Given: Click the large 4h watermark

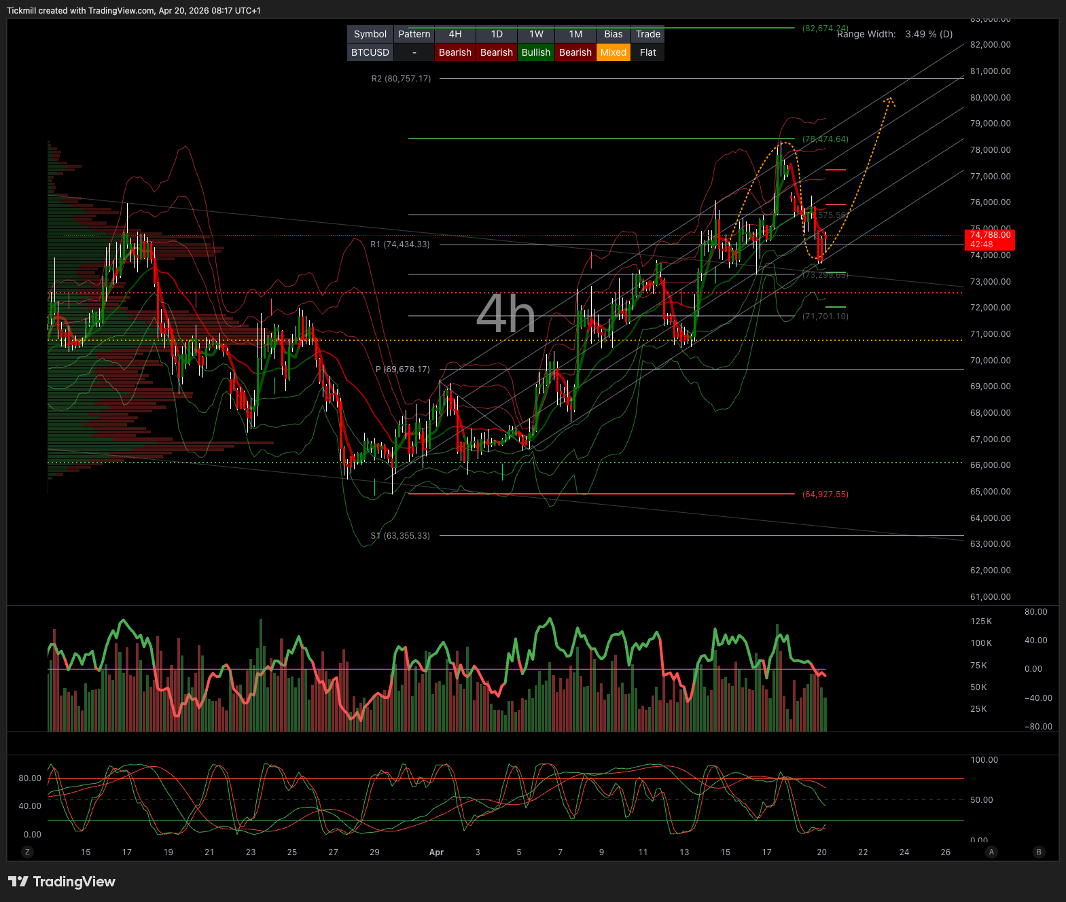Looking at the screenshot, I should [505, 314].
